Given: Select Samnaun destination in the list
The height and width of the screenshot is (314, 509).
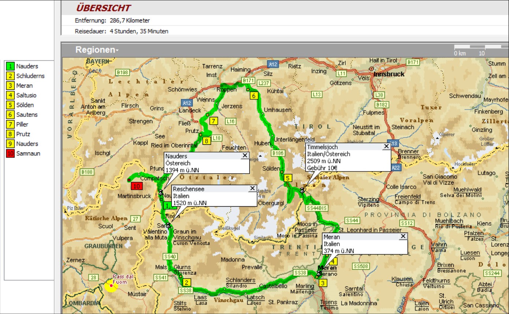Looking at the screenshot, I should click(28, 154).
